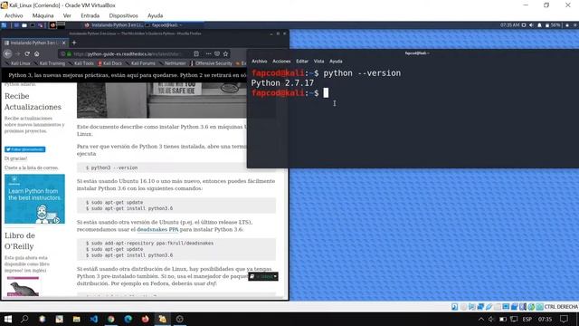Open the Offensive Security bookmark
This screenshot has height=326, width=579.
pos(211,63)
